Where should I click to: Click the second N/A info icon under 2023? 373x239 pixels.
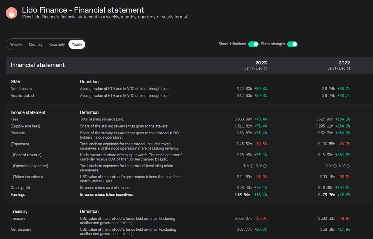click(265, 166)
